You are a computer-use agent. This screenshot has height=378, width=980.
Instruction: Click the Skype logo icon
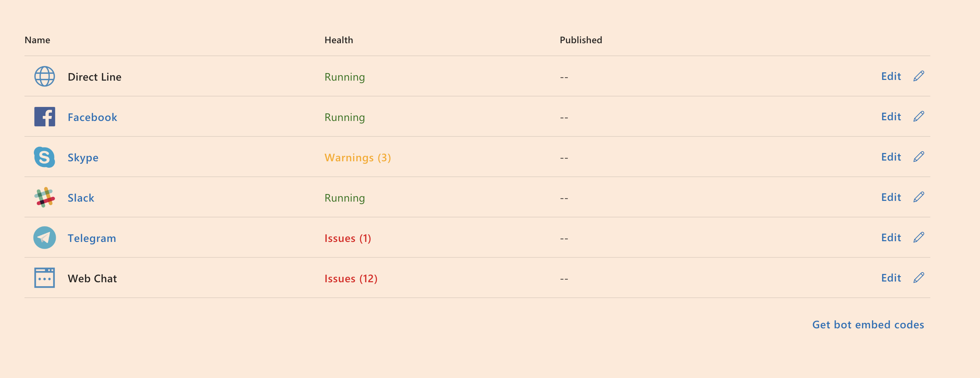(x=45, y=157)
